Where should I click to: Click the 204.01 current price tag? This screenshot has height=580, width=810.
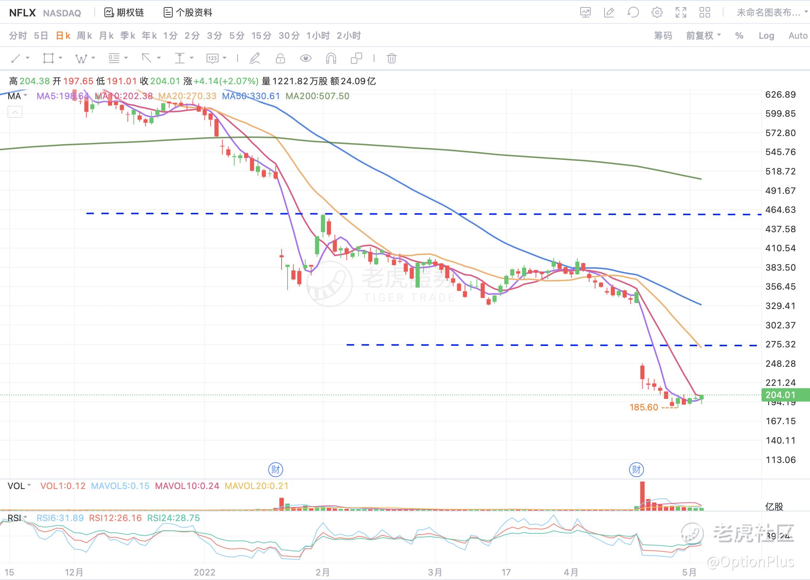coord(785,395)
